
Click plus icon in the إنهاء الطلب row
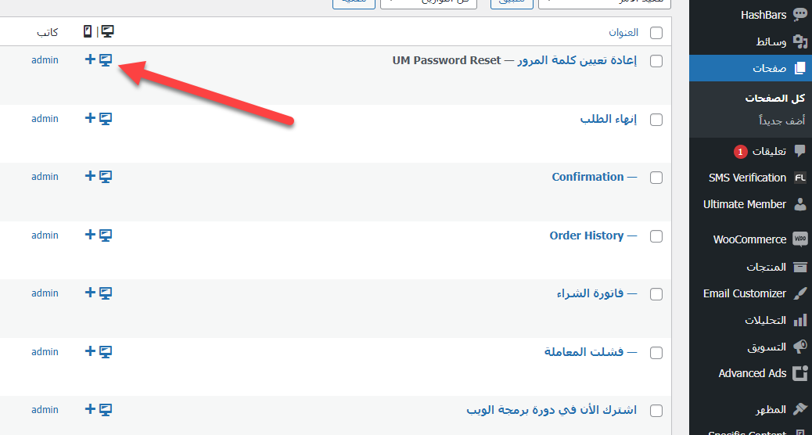pos(90,118)
